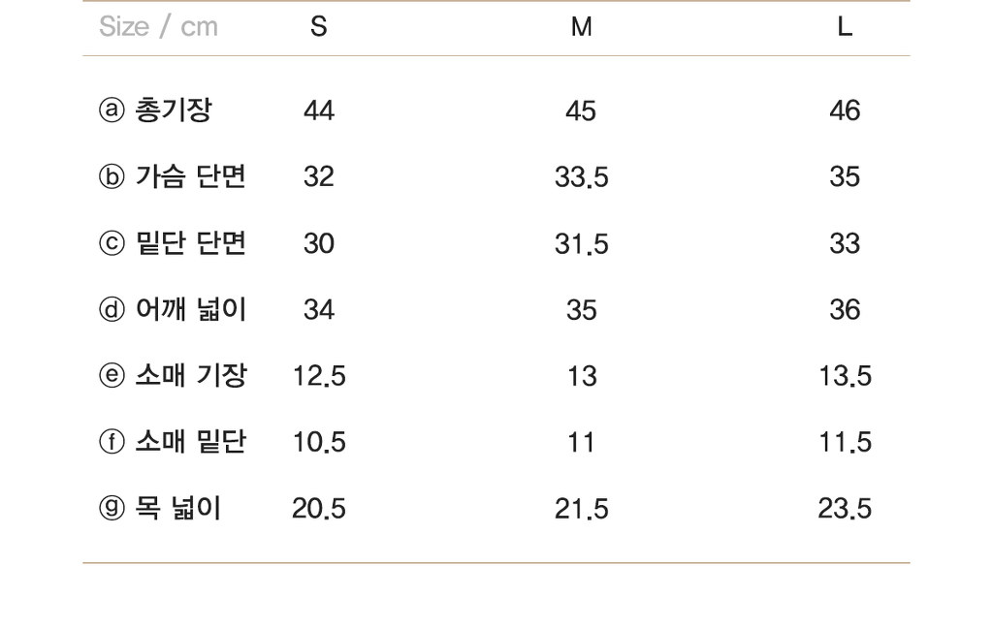Viewport: 993px width, 629px height.
Task: Select the L size column header
Action: (845, 26)
